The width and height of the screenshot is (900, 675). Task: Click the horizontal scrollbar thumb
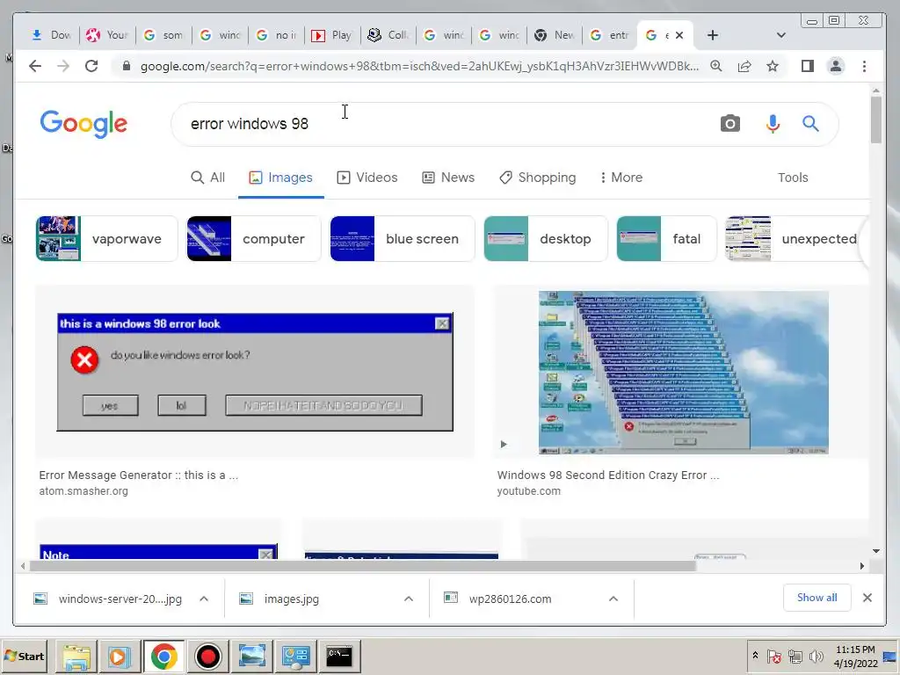[363, 566]
